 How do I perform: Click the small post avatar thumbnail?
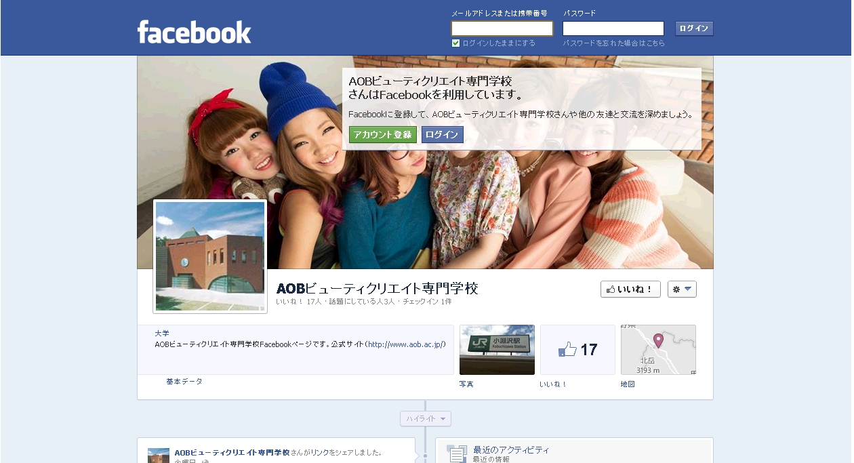click(x=159, y=456)
